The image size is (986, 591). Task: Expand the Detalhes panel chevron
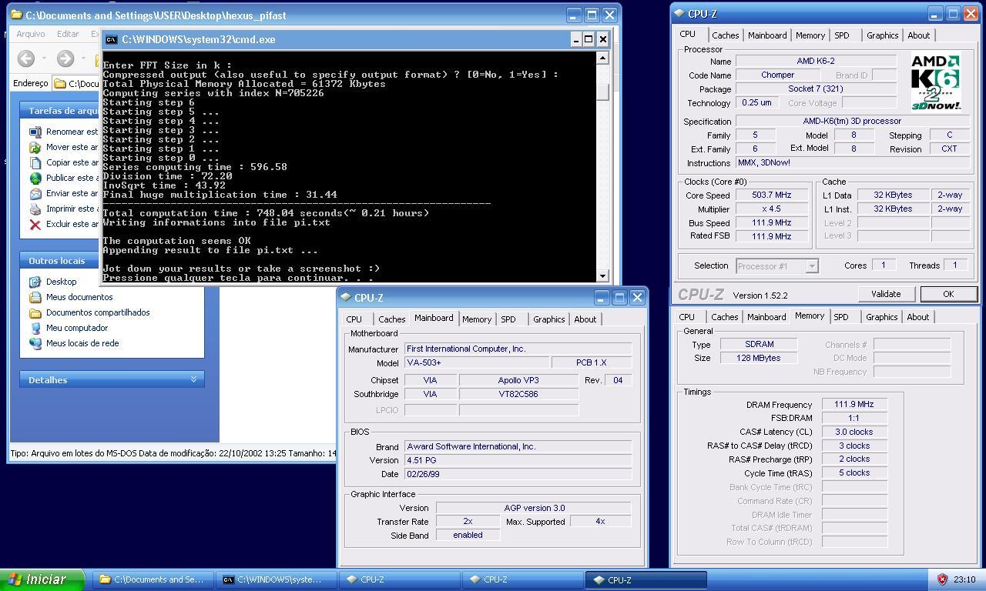pos(193,379)
